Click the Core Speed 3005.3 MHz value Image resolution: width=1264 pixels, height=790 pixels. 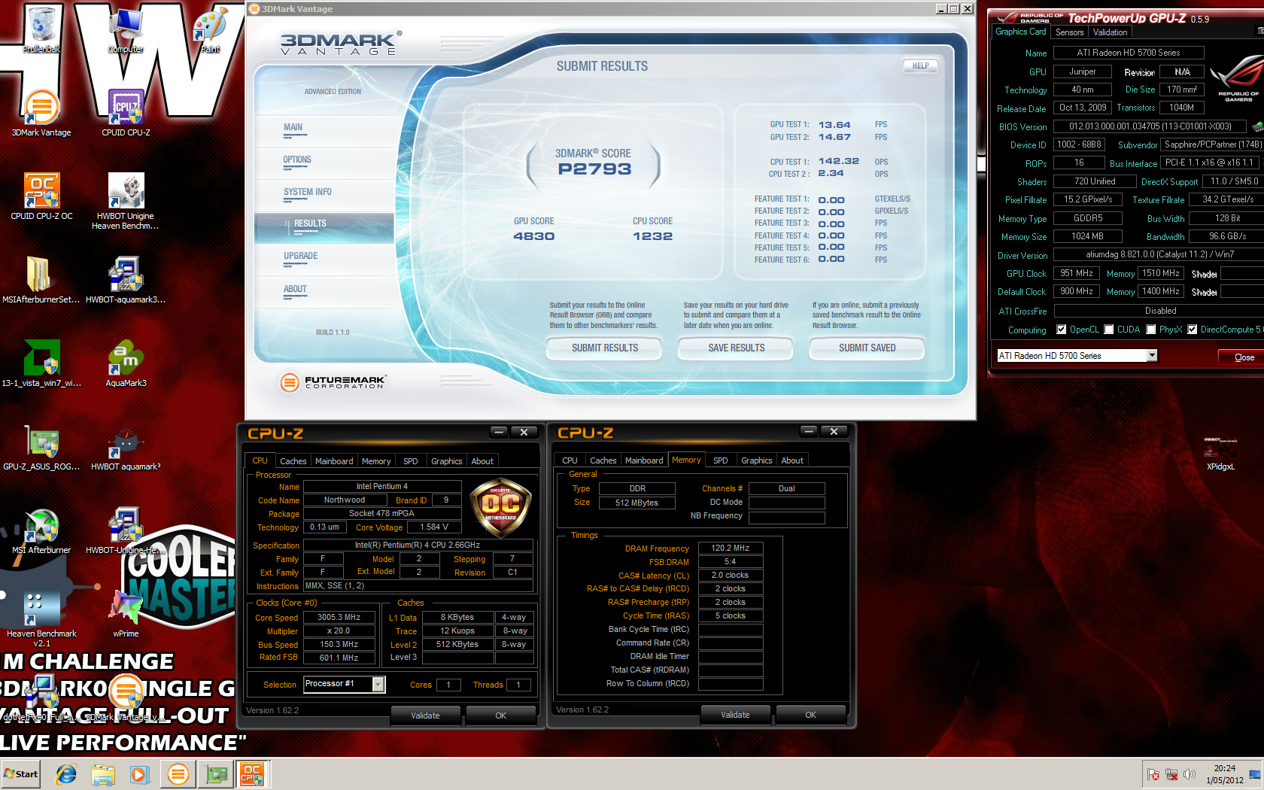(339, 617)
